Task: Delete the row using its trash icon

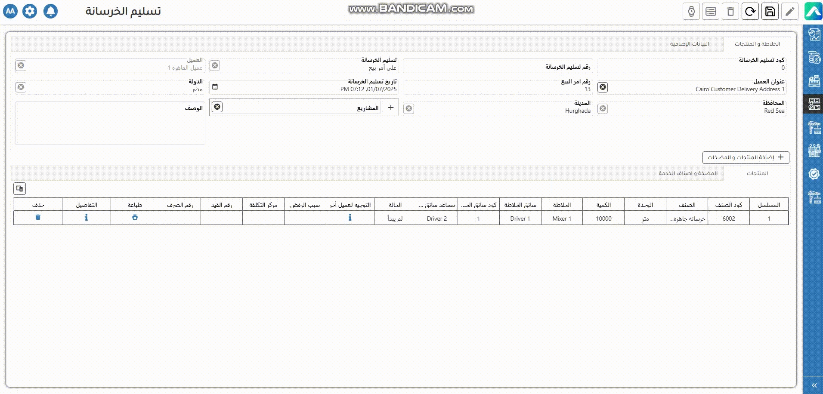Action: point(38,218)
